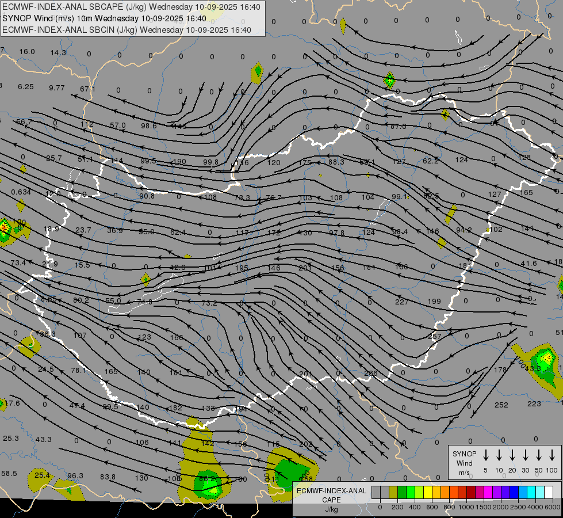Click the 14.3 value on the map
This screenshot has width=563, height=518.
tap(58, 53)
